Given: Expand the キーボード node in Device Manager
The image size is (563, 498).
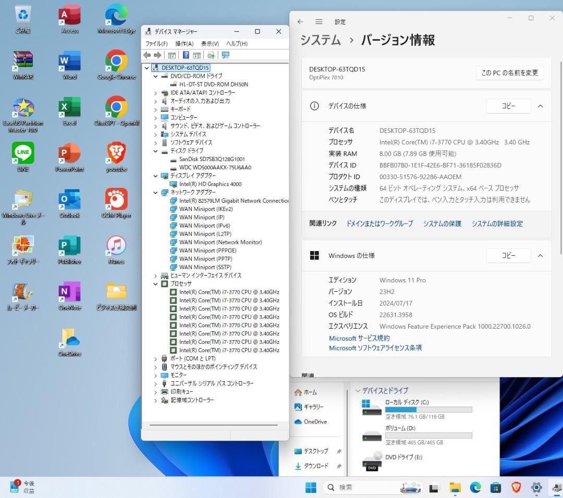Looking at the screenshot, I should pyautogui.click(x=155, y=109).
